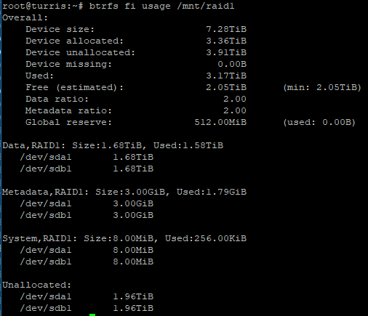Click the Device missing value 0.00B

point(232,64)
